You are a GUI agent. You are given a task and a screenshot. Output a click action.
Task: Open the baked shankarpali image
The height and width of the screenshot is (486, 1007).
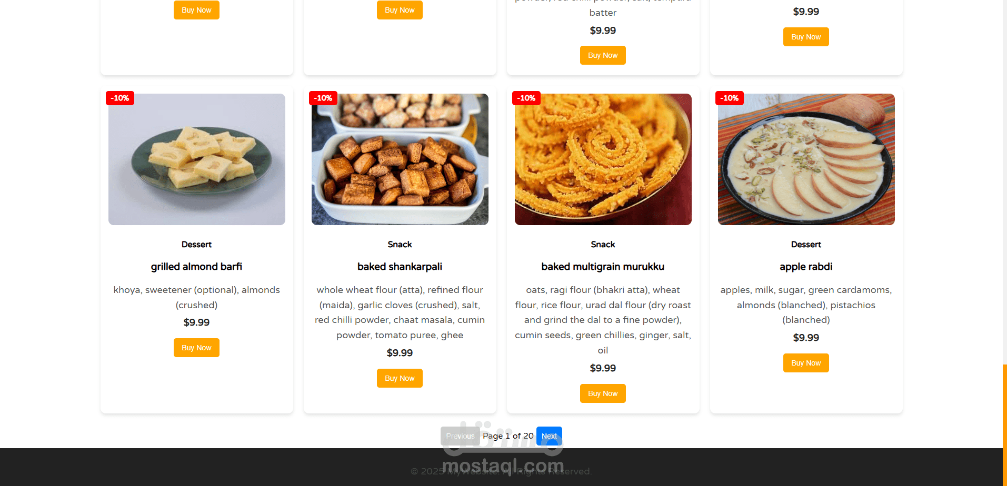click(400, 159)
